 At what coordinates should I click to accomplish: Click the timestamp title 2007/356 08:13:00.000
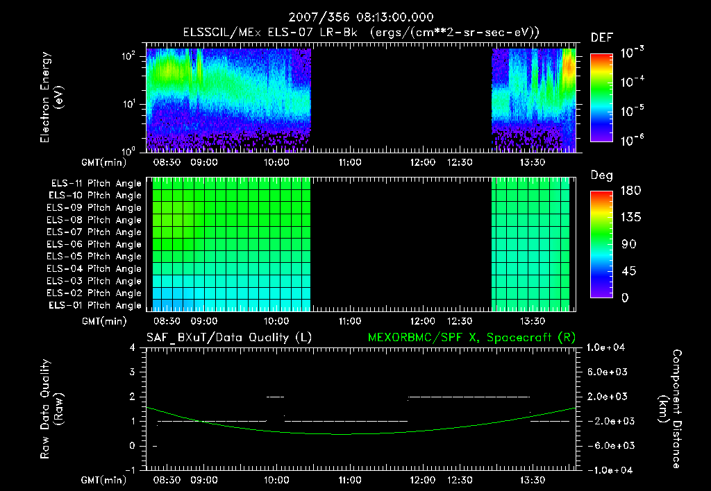[x=361, y=17]
